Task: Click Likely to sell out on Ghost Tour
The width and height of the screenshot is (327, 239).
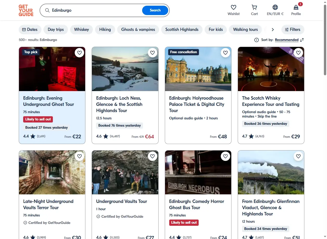Action: [x=38, y=119]
